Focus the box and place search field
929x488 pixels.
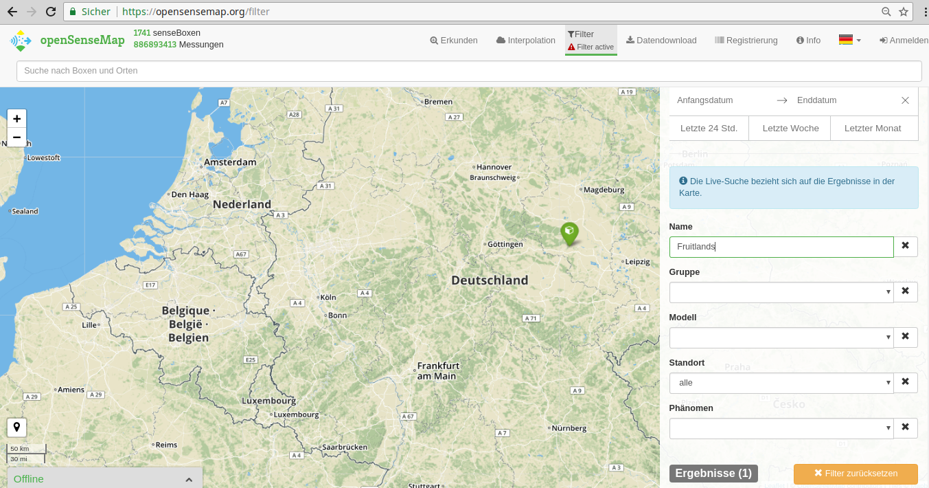(x=469, y=71)
